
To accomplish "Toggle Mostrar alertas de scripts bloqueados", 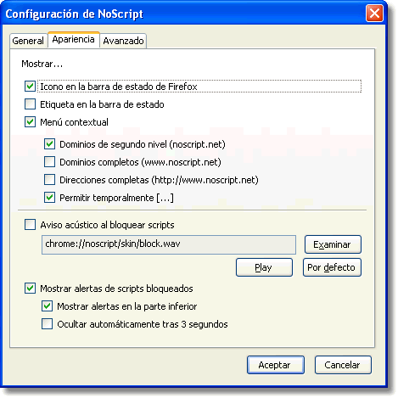I will coord(30,289).
